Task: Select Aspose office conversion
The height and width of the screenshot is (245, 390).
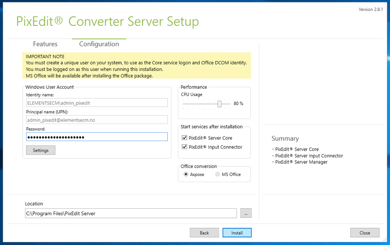Action: (186, 174)
